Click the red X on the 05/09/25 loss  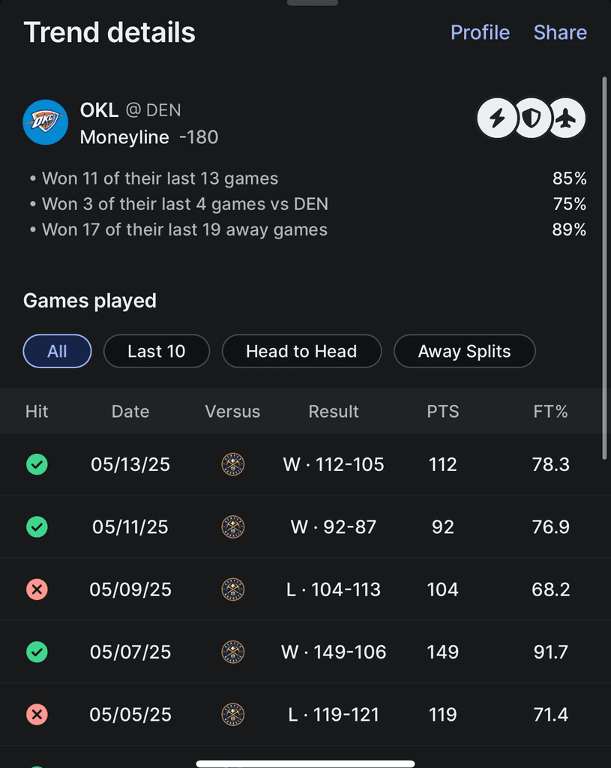[x=37, y=589]
